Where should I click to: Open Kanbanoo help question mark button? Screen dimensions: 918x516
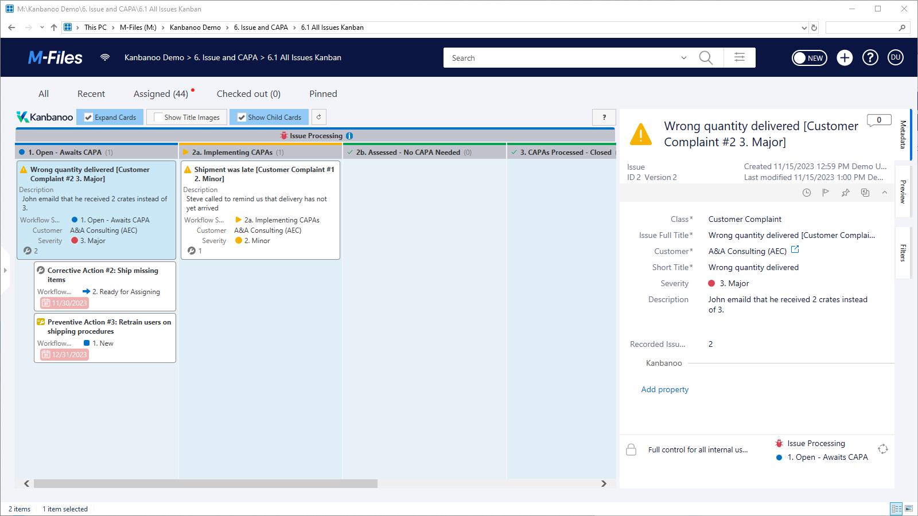click(x=604, y=117)
